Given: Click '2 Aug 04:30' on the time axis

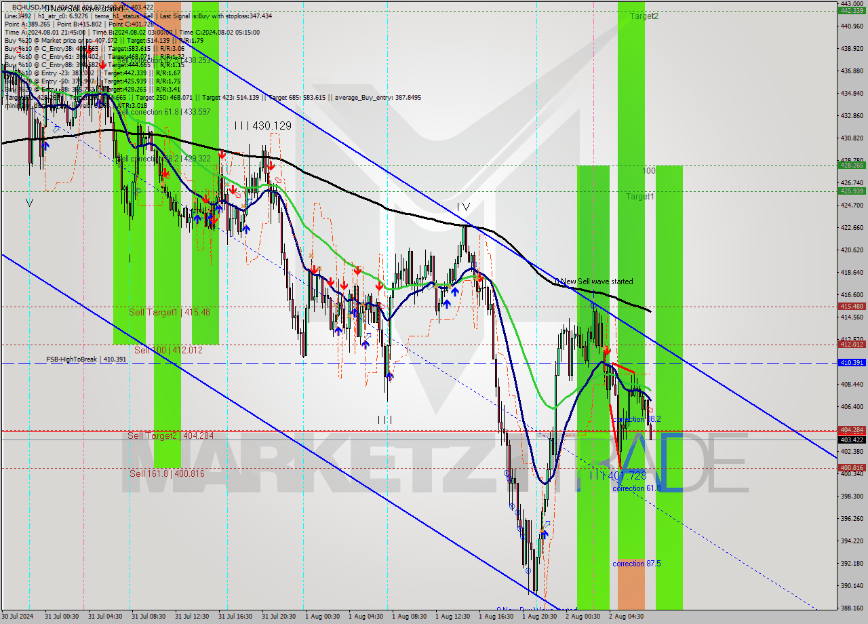Looking at the screenshot, I should 626,617.
